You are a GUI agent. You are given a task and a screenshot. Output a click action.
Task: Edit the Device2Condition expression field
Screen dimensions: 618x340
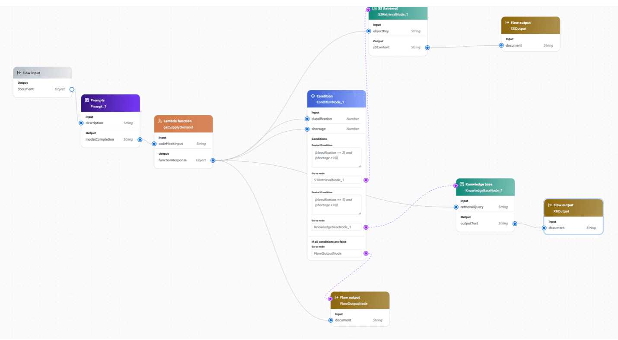click(x=336, y=157)
